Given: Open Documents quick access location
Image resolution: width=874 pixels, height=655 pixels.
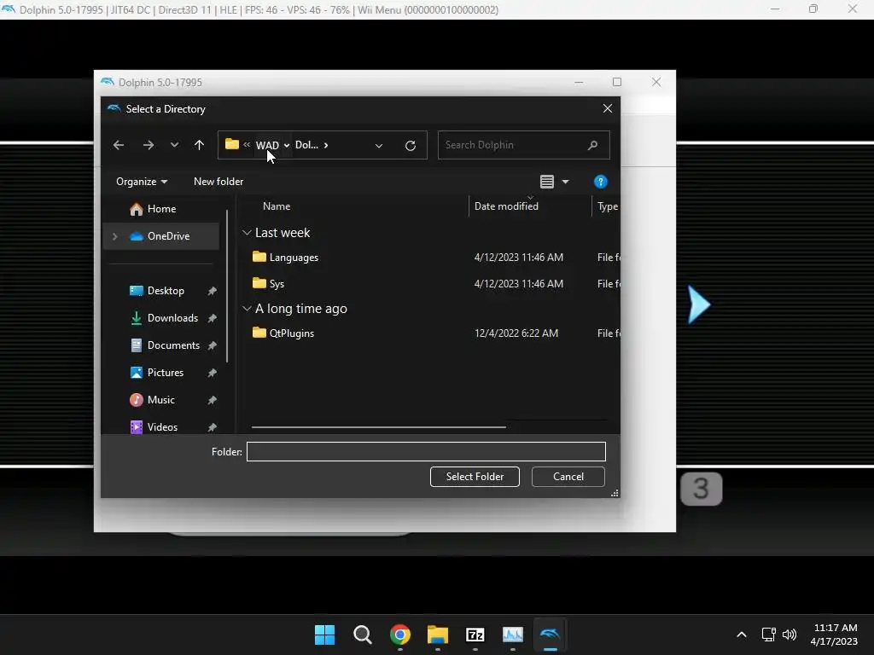Looking at the screenshot, I should pos(173,345).
